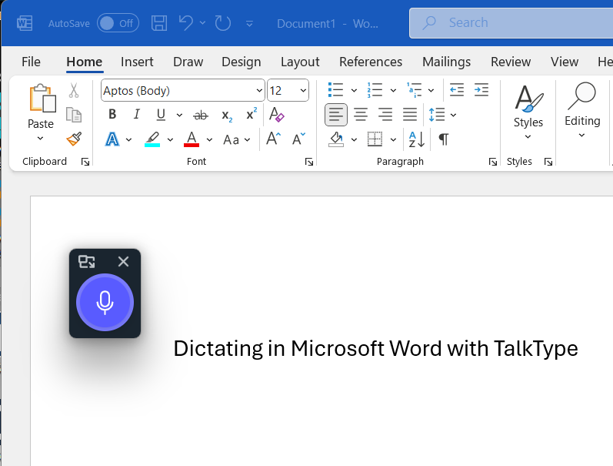Switch to the Insert tab

[x=137, y=62]
